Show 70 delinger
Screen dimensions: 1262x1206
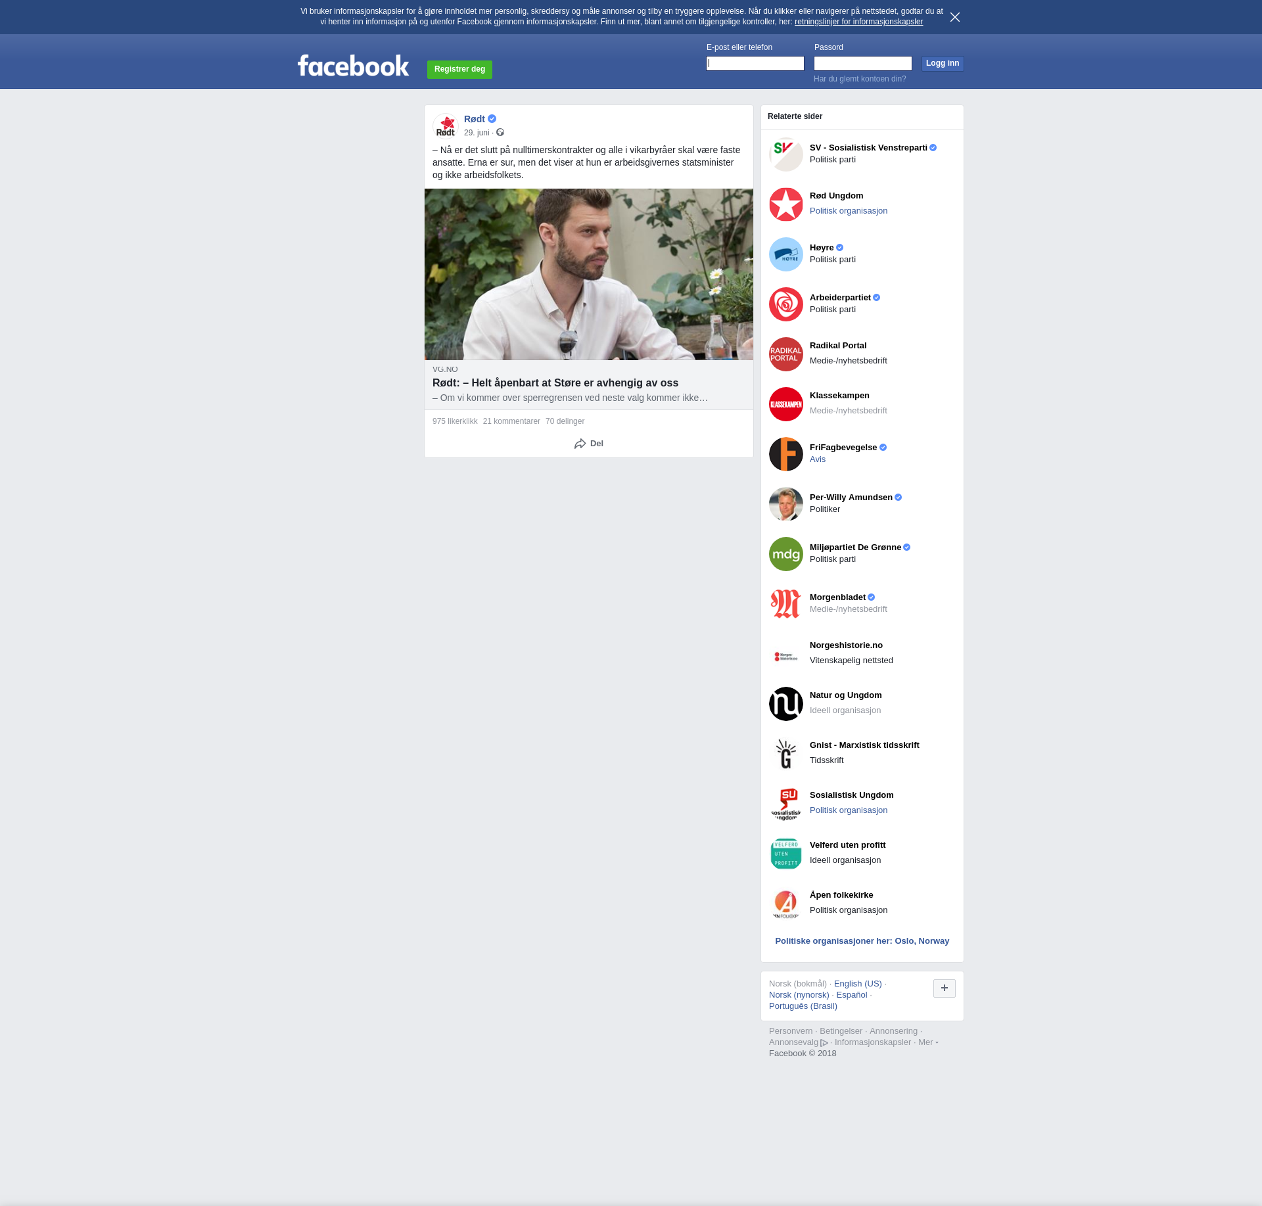pos(565,421)
